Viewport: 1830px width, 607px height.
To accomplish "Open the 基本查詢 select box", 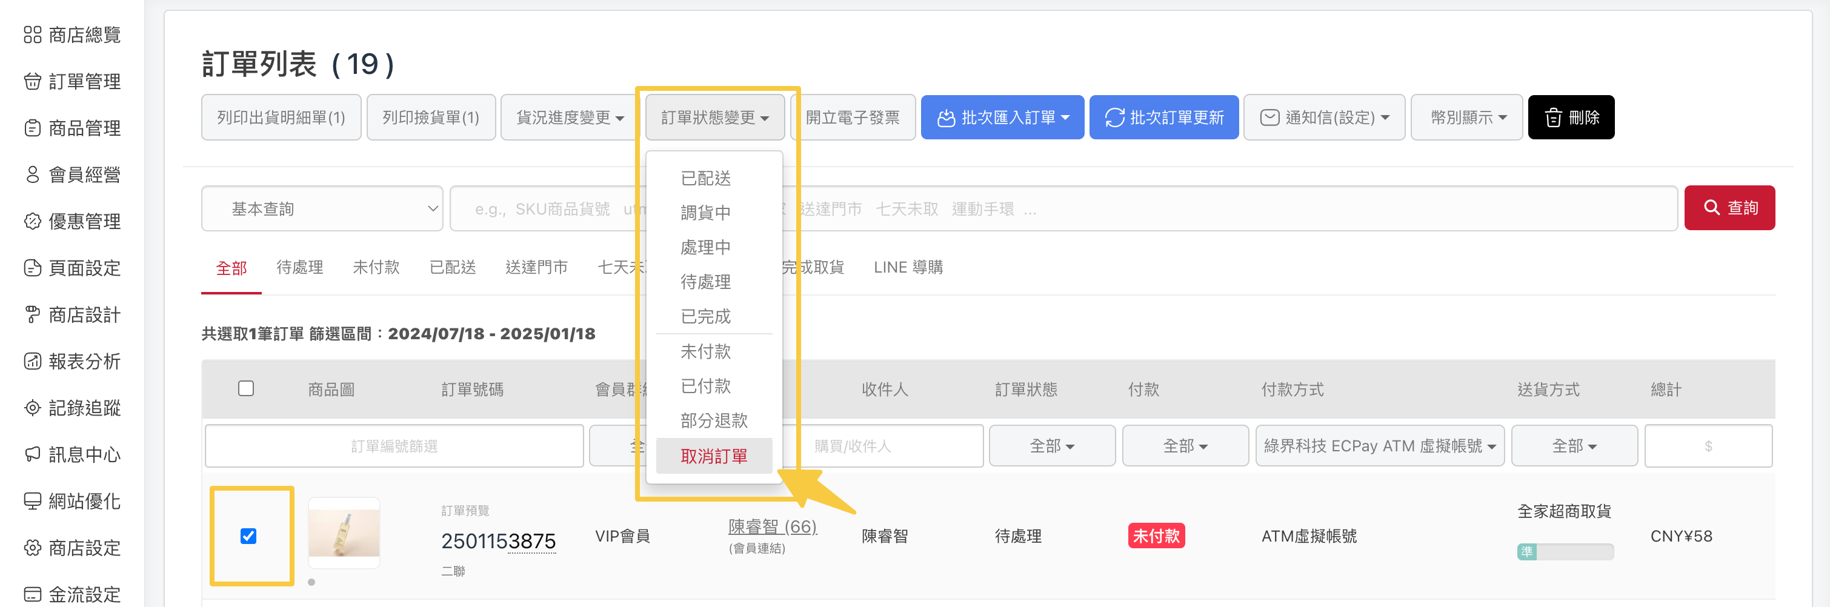I will coord(322,209).
